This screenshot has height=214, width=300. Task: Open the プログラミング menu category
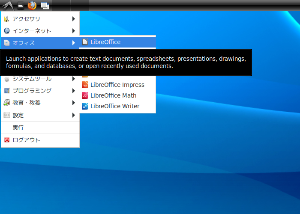[x=40, y=91]
